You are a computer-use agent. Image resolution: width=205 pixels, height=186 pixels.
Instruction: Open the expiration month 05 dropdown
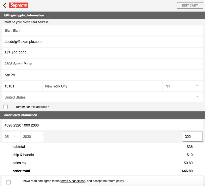point(11,137)
